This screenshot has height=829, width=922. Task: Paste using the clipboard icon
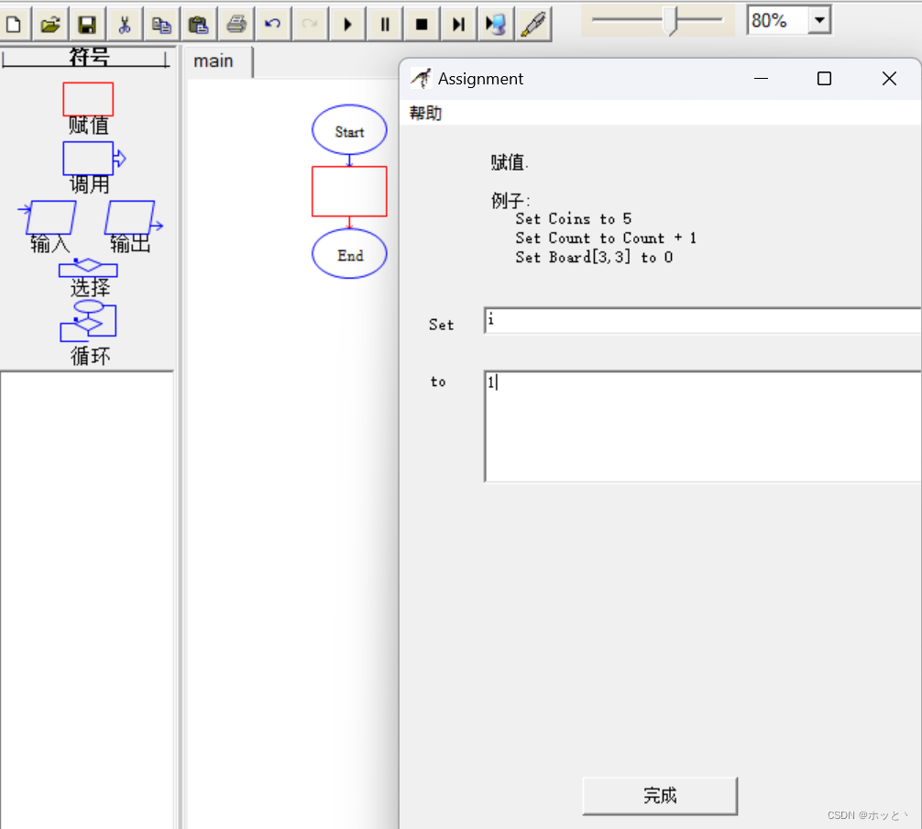click(198, 24)
